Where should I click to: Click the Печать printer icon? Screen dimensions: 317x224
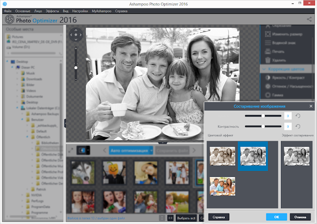[x=268, y=52]
